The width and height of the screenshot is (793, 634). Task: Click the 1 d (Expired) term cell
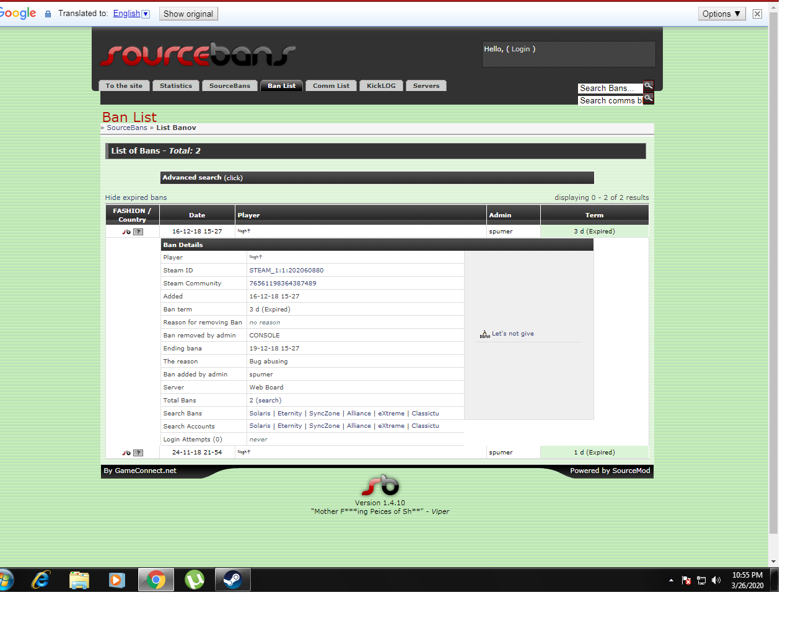point(595,453)
